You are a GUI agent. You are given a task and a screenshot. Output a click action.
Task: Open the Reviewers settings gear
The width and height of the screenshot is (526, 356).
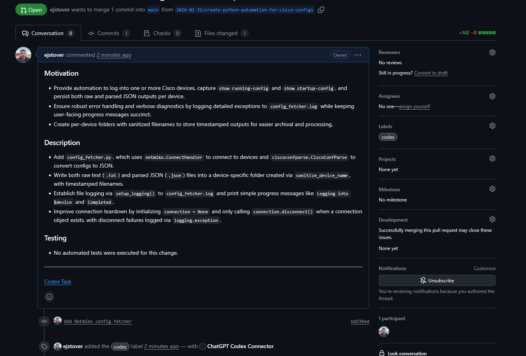coord(492,52)
